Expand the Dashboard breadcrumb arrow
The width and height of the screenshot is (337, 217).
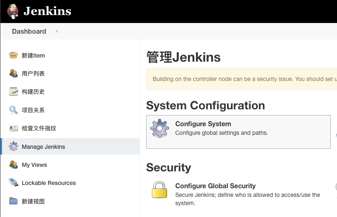click(57, 31)
